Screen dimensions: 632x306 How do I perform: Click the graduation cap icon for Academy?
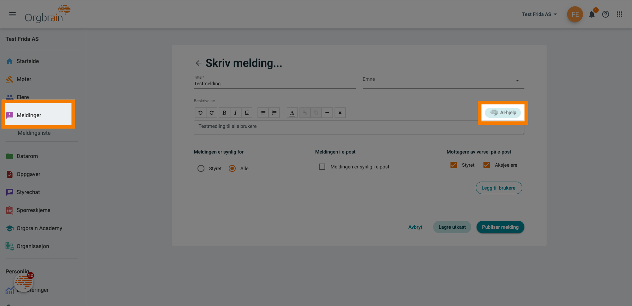[x=10, y=228]
